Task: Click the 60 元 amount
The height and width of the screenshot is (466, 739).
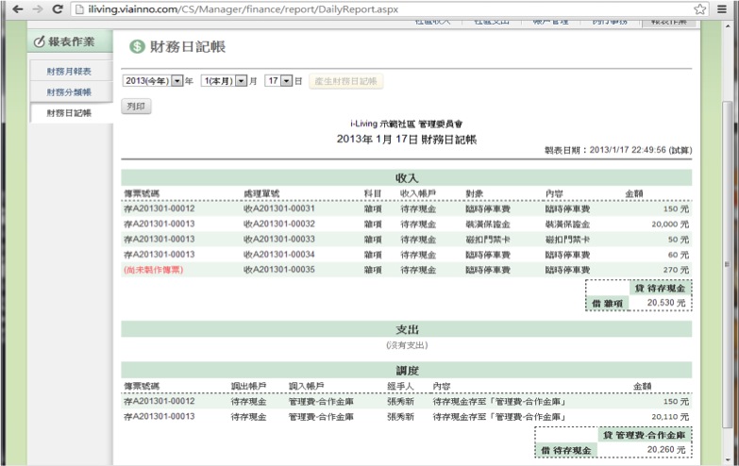Action: click(679, 255)
